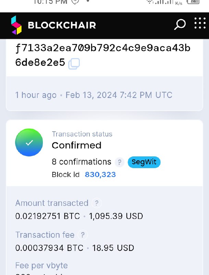Viewport: 209px width, 275px height.
Task: Click the SegWit badge
Action: [144, 162]
